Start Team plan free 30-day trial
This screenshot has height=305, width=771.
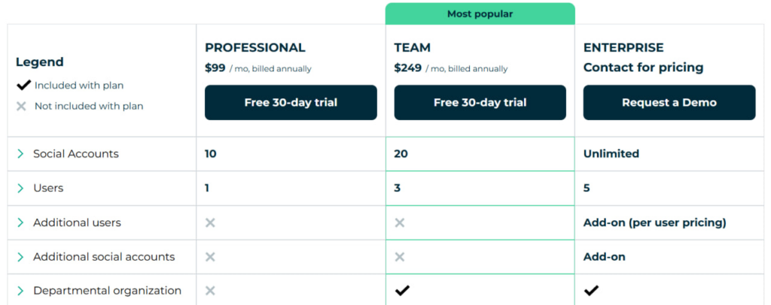click(480, 102)
